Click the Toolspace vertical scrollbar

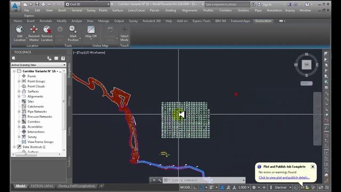click(64, 101)
